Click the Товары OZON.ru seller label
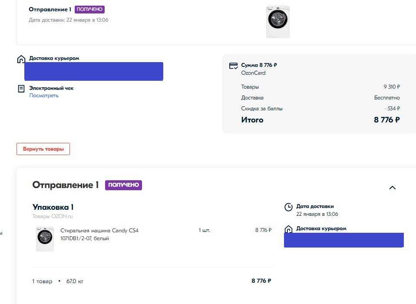The height and width of the screenshot is (304, 416). click(53, 216)
